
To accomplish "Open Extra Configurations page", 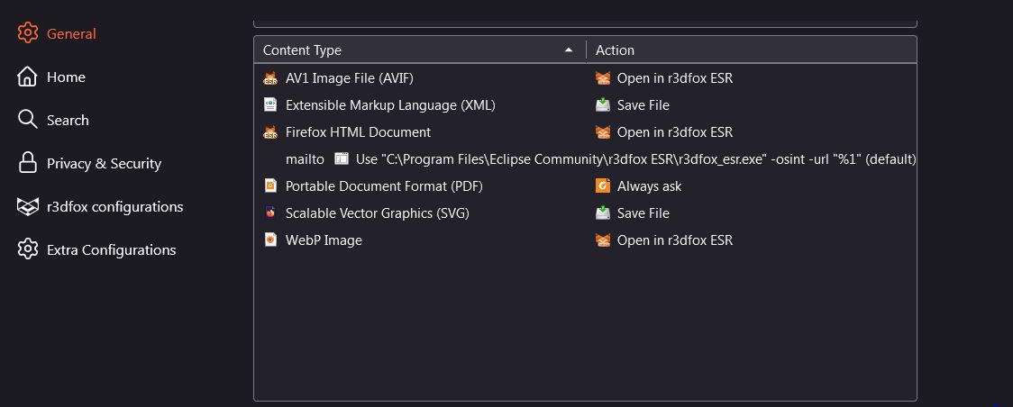I will coord(96,249).
